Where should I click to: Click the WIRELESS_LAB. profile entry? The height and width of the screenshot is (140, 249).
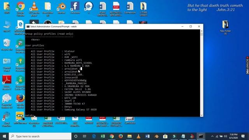coord(74,75)
